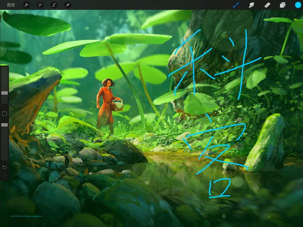
Task: Click the brush opacity slider handle
Action: (x=5, y=125)
